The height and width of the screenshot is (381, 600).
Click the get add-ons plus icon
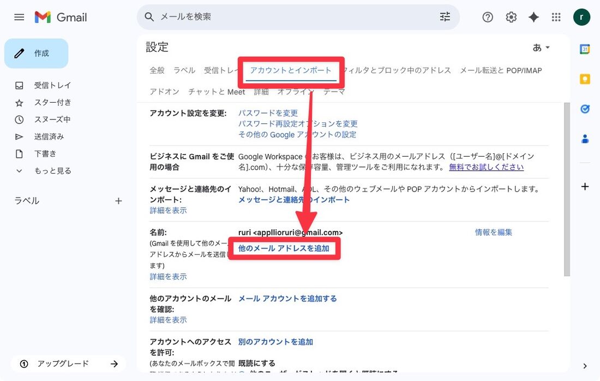585,187
